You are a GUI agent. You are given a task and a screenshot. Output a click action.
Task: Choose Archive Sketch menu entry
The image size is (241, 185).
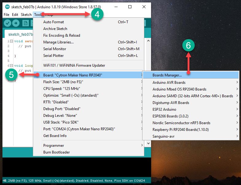click(x=88, y=29)
